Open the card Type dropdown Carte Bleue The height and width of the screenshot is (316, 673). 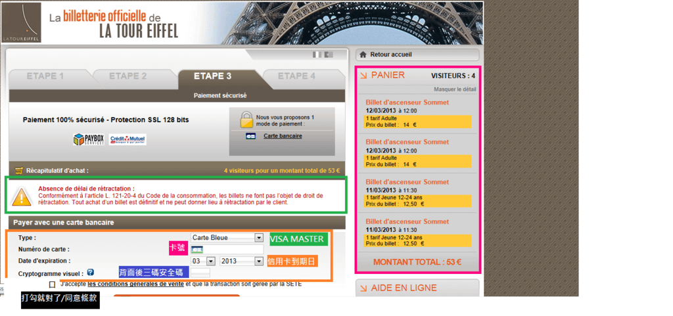click(227, 238)
